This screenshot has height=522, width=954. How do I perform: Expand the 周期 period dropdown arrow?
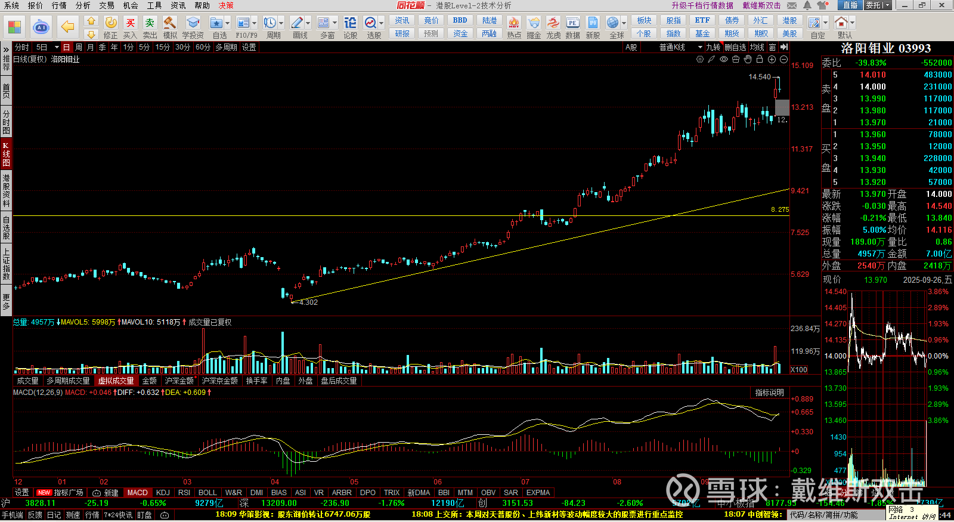click(x=281, y=23)
